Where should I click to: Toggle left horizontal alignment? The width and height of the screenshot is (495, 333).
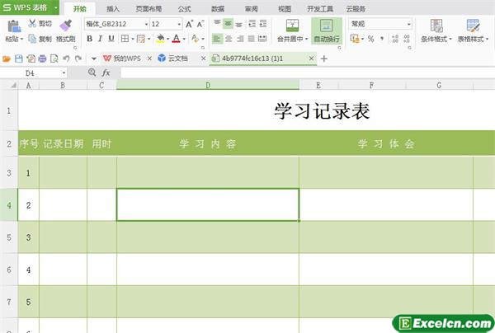pyautogui.click(x=217, y=39)
